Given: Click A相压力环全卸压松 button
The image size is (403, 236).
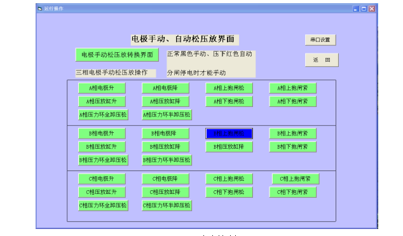Looking at the screenshot, I should click(103, 115).
